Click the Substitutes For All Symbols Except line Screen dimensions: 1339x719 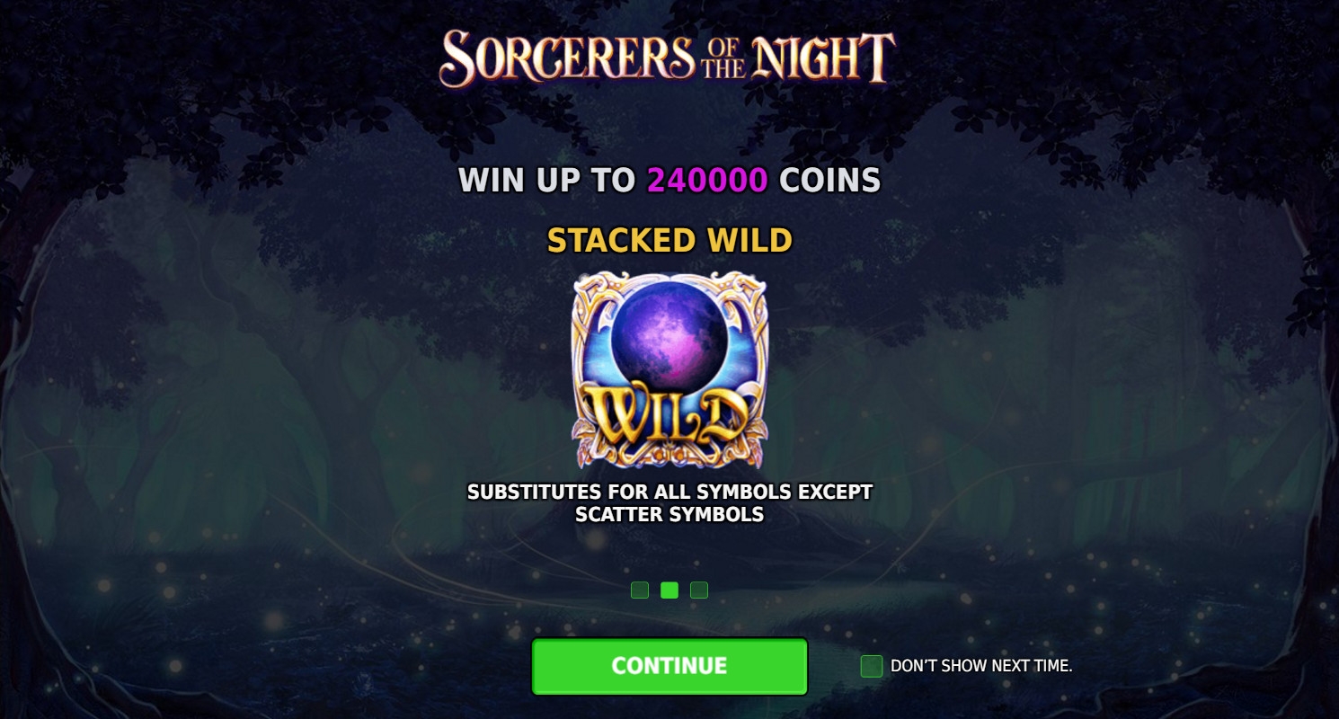click(x=669, y=493)
